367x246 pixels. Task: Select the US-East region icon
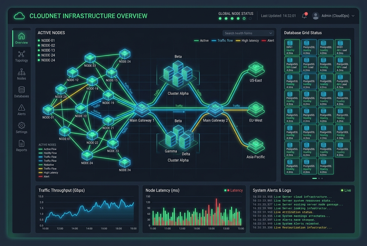coord(256,69)
